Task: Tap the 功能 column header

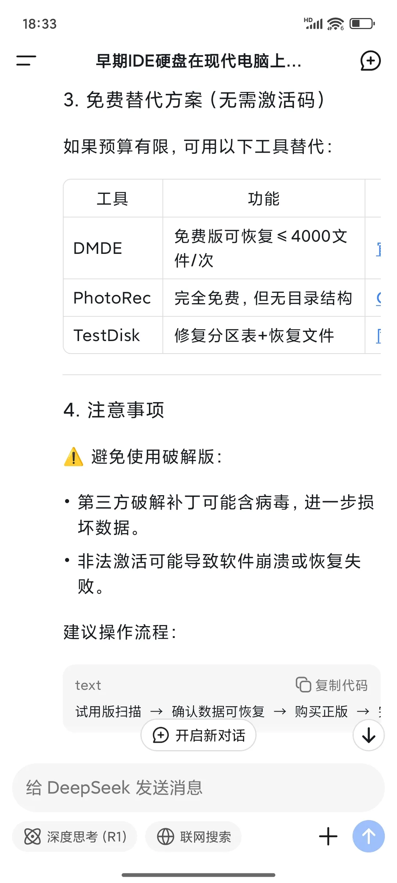Action: (x=264, y=199)
